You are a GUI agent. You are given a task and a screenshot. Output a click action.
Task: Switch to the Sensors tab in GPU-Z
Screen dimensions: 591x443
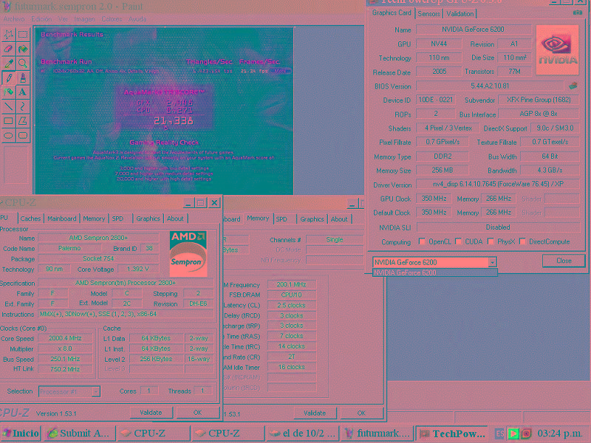coord(429,14)
